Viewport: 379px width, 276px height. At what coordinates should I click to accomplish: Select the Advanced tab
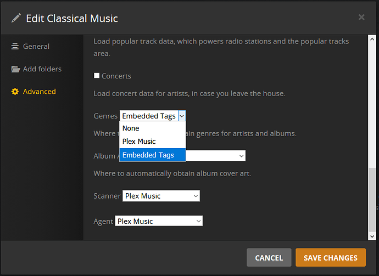(x=39, y=92)
